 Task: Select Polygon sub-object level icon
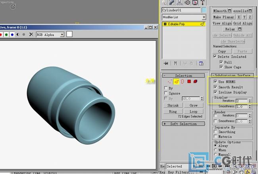pyautogui.click(x=189, y=81)
